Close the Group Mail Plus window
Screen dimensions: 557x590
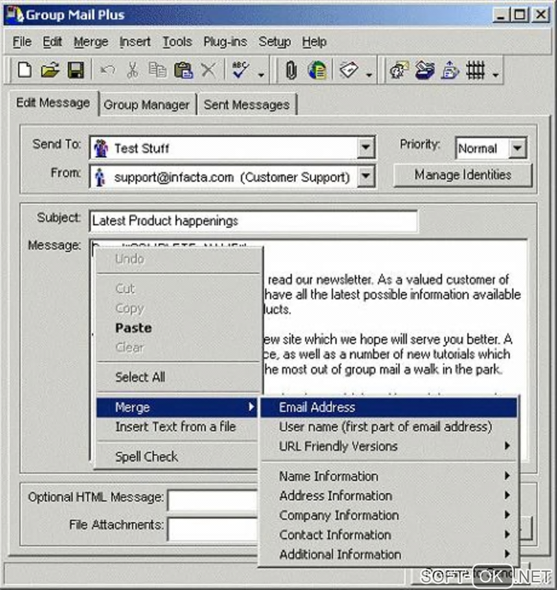(x=541, y=15)
